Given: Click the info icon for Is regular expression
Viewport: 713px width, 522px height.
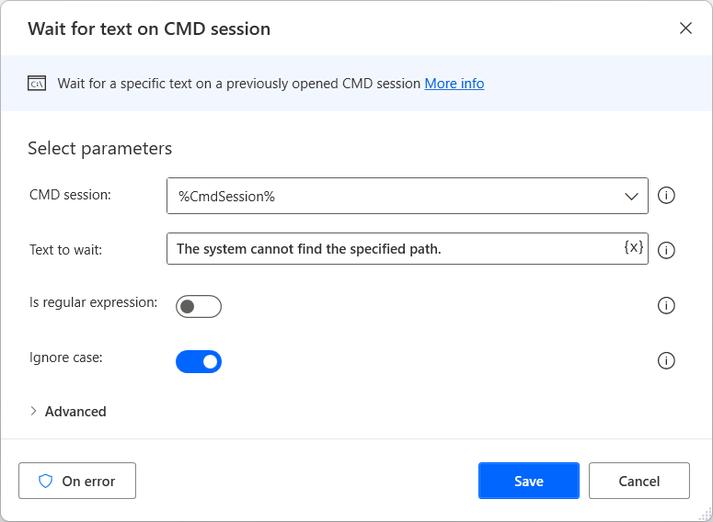Looking at the screenshot, I should pyautogui.click(x=667, y=306).
